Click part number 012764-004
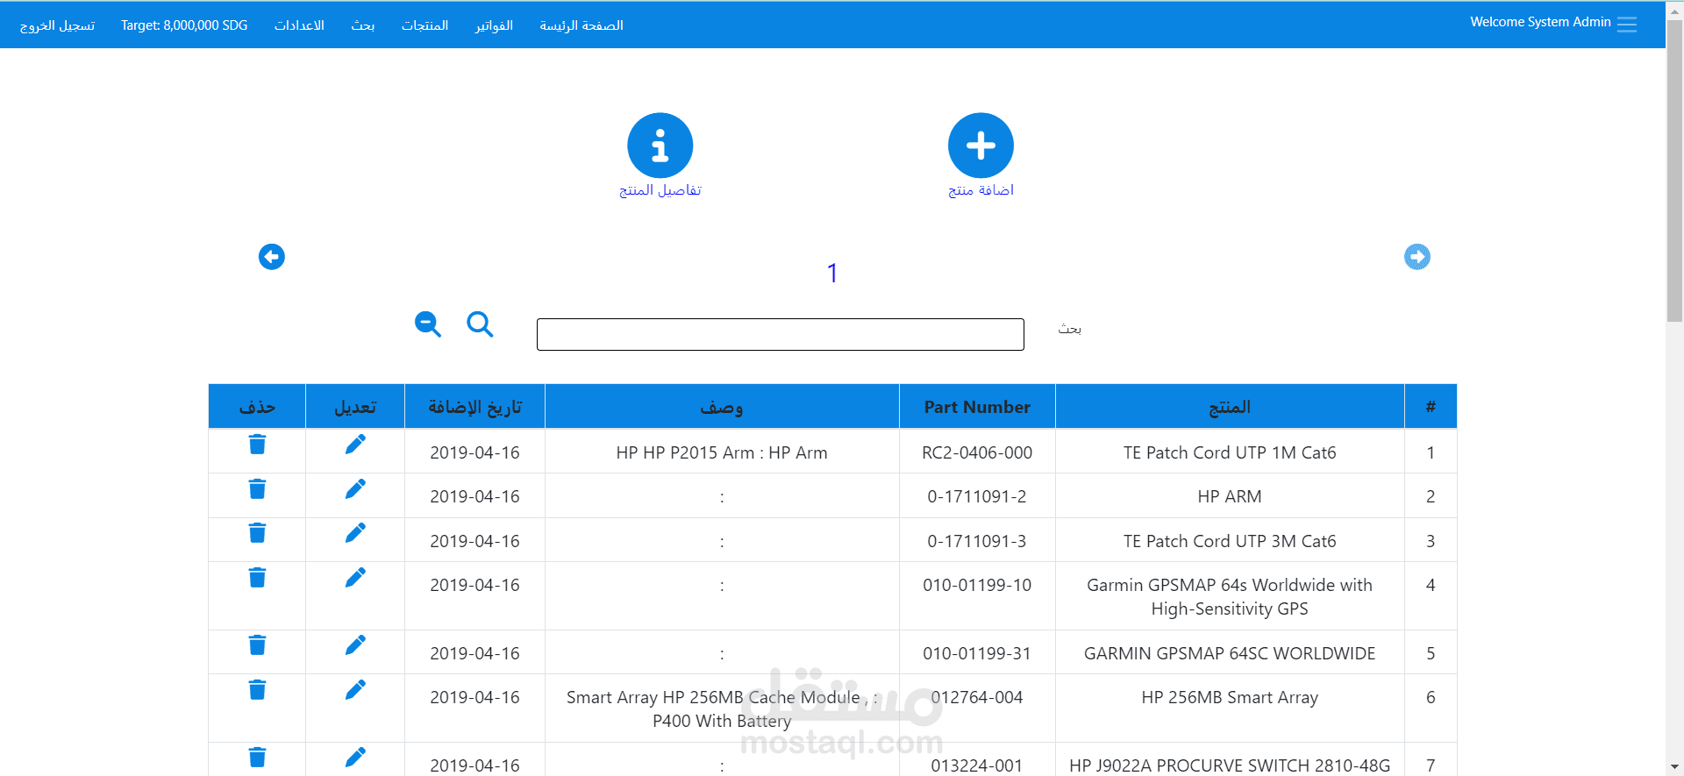This screenshot has width=1684, height=776. coord(977,697)
